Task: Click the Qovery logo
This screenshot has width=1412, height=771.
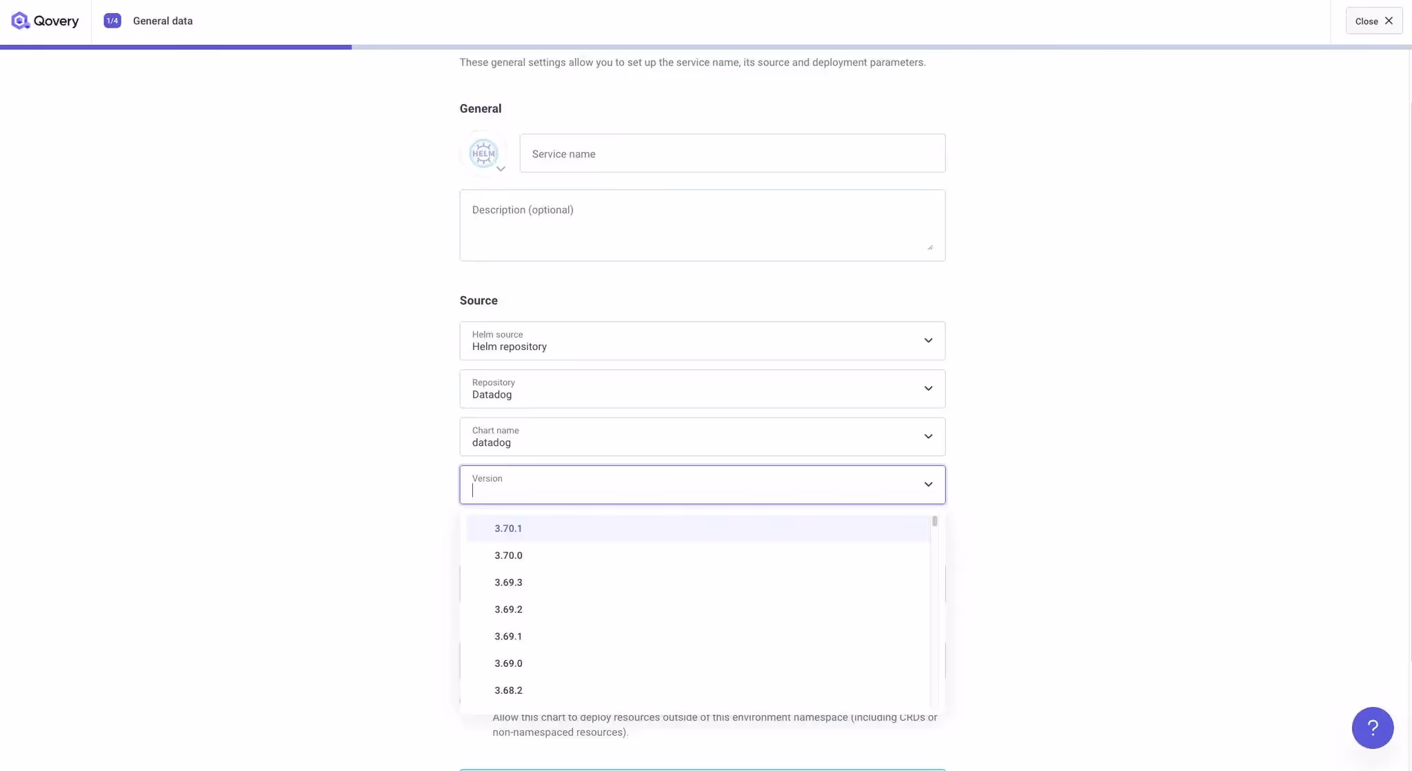Action: pyautogui.click(x=46, y=21)
